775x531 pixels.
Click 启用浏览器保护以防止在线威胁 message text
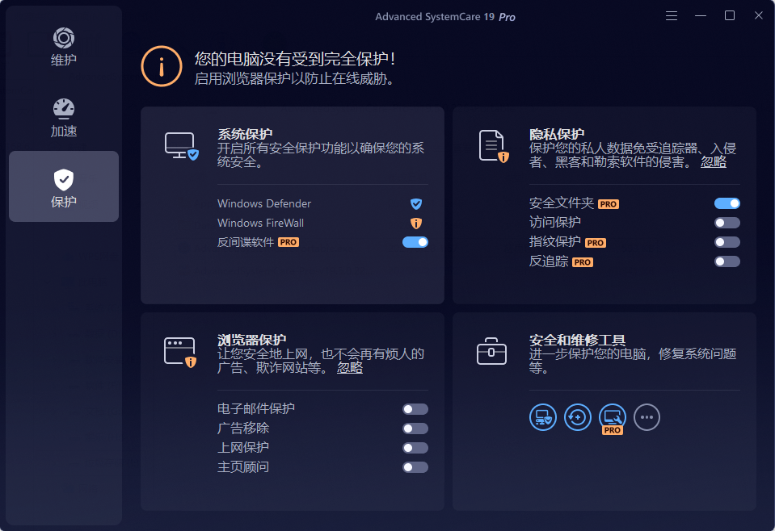294,78
